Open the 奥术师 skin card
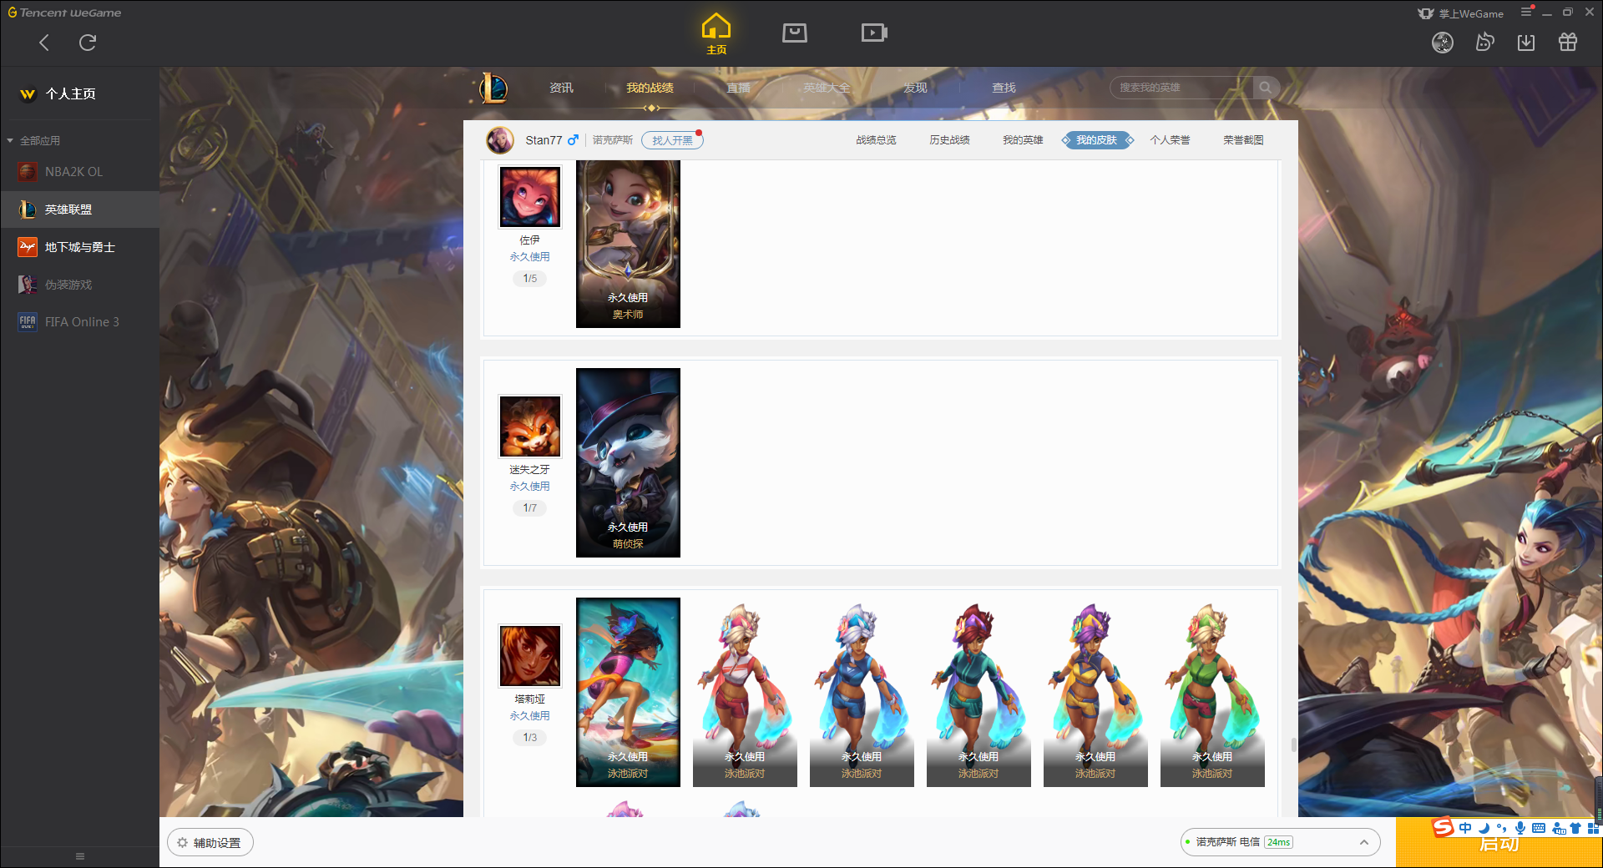This screenshot has width=1603, height=868. click(628, 244)
